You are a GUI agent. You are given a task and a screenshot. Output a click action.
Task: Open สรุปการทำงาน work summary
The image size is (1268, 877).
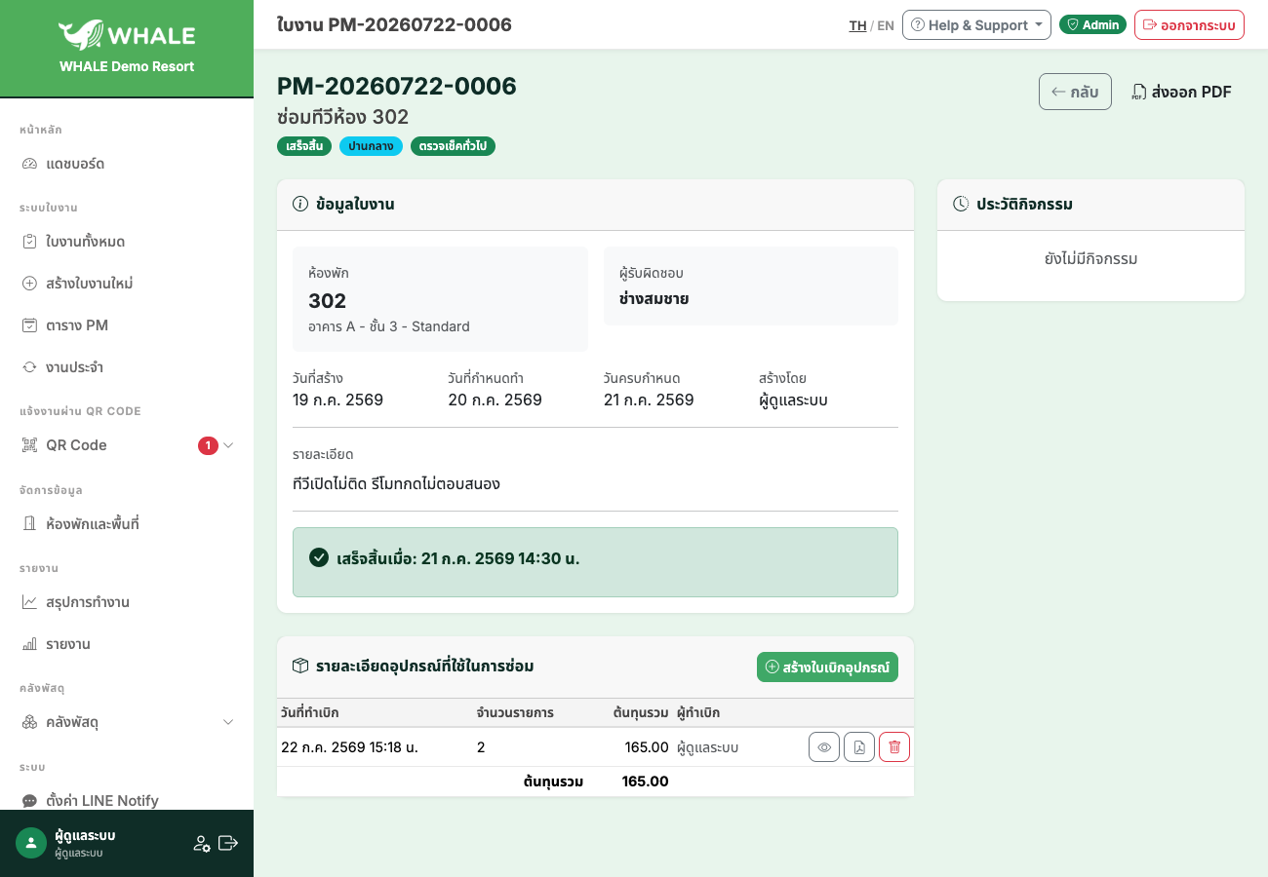pyautogui.click(x=127, y=602)
